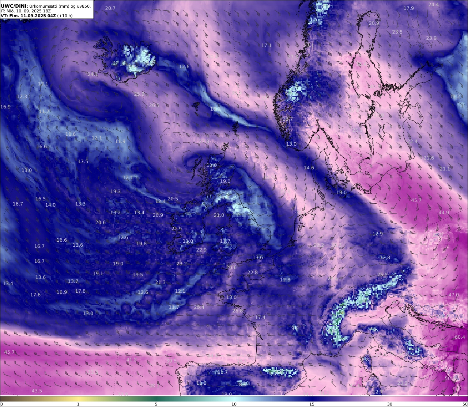Click the 17.5 value
The height and width of the screenshot is (407, 468).
(83, 162)
